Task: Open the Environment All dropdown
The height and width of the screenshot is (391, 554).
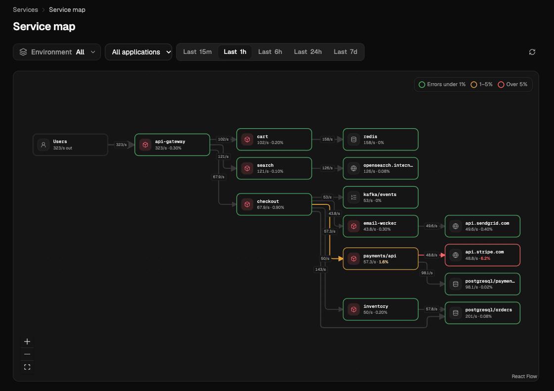Action: [57, 52]
